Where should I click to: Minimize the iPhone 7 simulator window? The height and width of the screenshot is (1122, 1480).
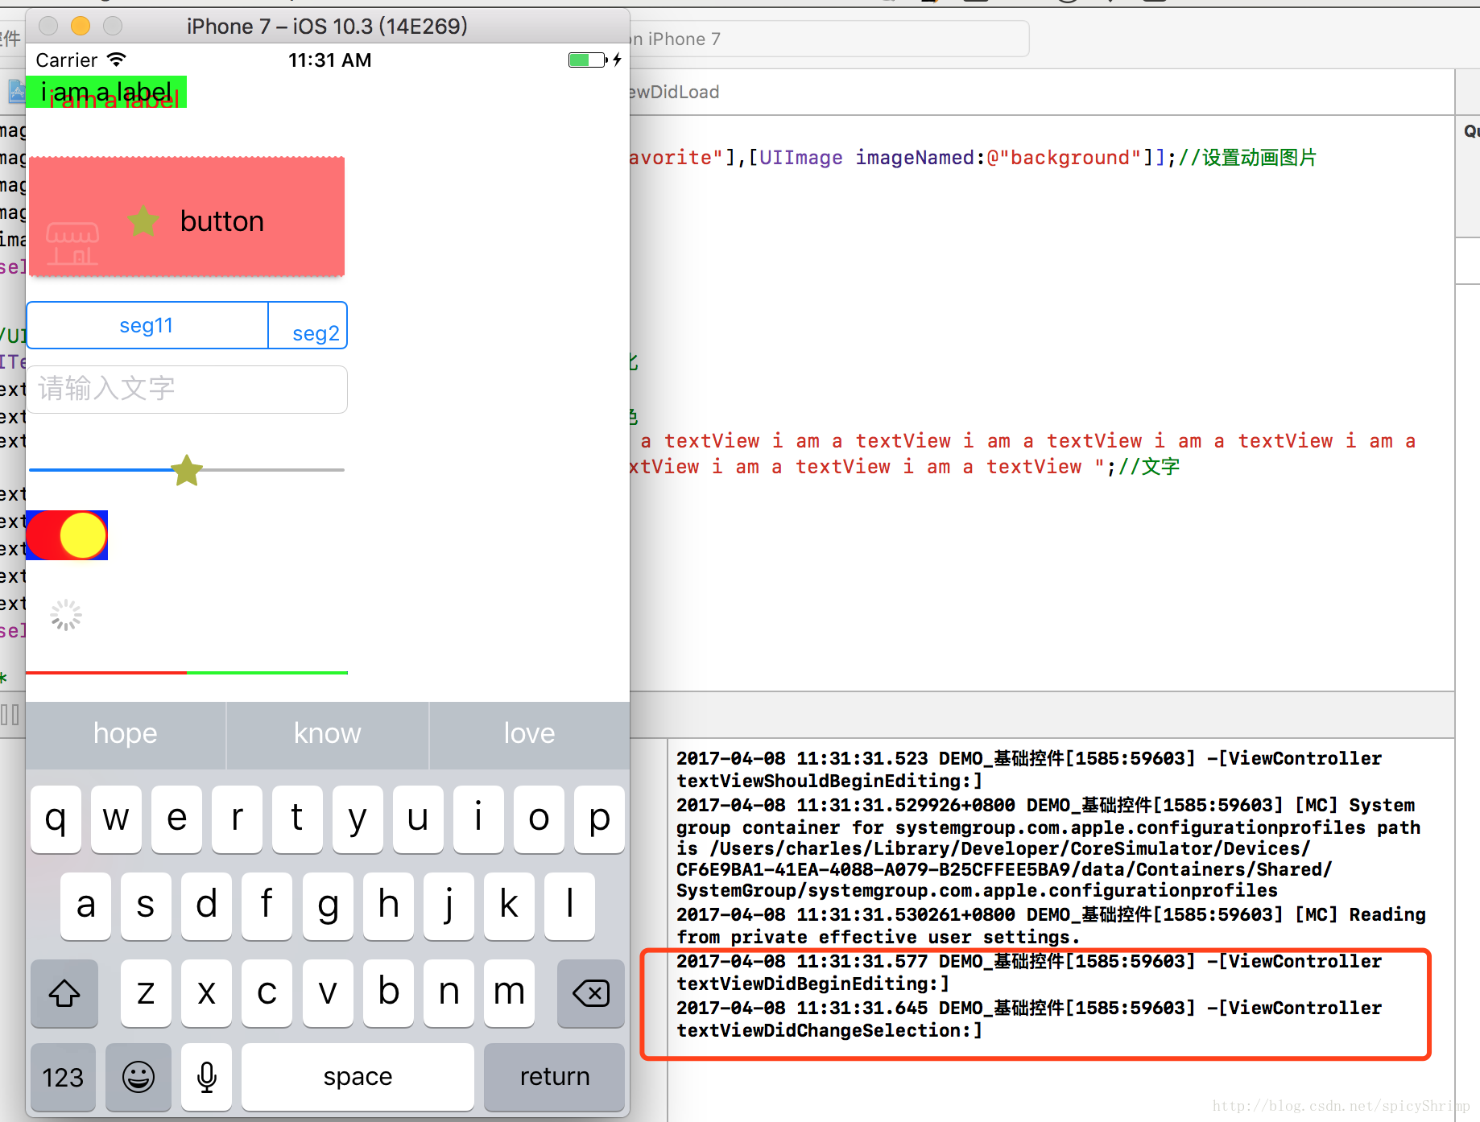pyautogui.click(x=81, y=26)
